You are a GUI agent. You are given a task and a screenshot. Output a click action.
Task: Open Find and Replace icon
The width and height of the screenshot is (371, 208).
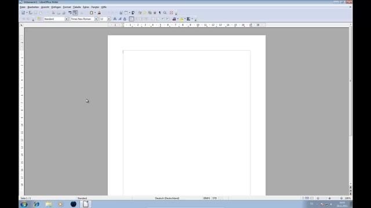(140, 13)
